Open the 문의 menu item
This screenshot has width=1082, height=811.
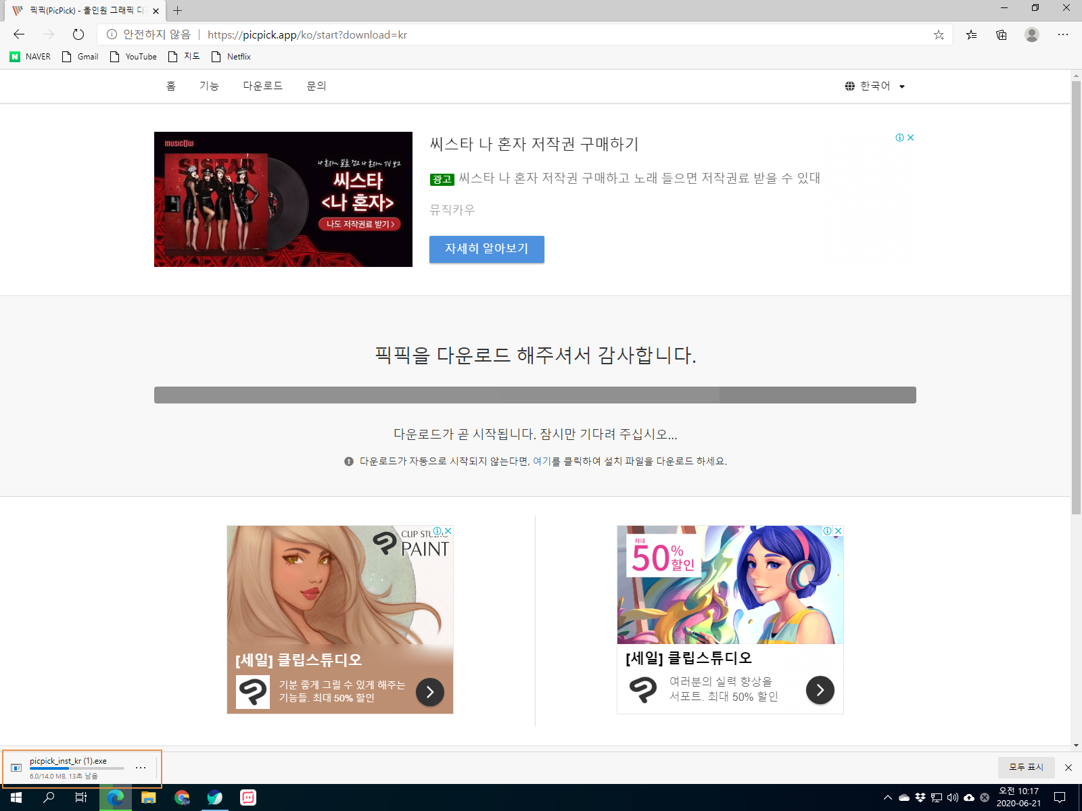click(316, 86)
